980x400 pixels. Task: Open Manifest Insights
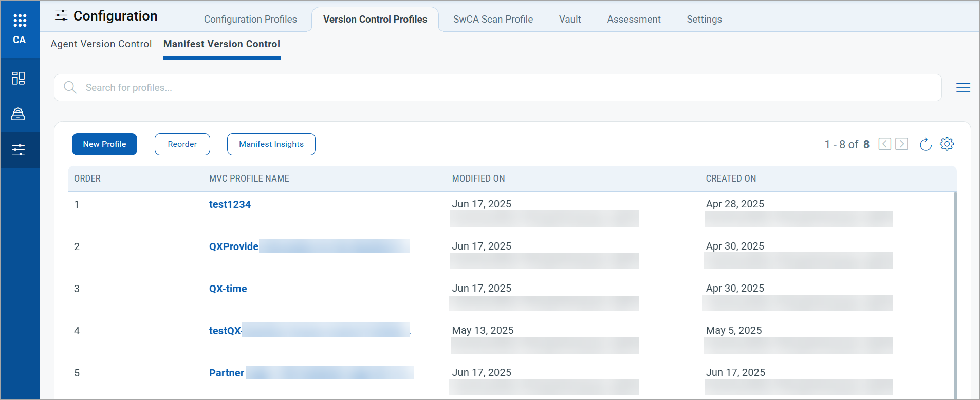pyautogui.click(x=271, y=144)
